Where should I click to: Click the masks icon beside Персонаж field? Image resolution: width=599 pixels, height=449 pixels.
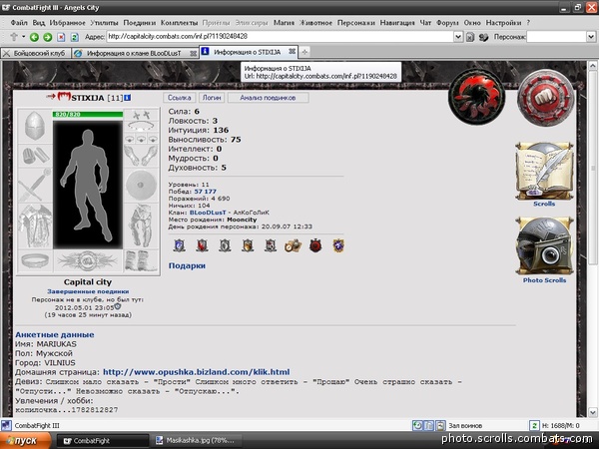point(483,37)
